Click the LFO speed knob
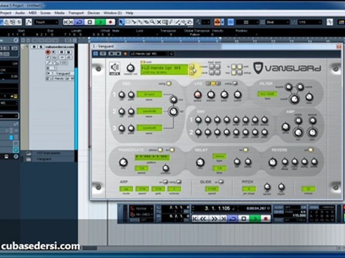345x258 pixels. [x=198, y=95]
